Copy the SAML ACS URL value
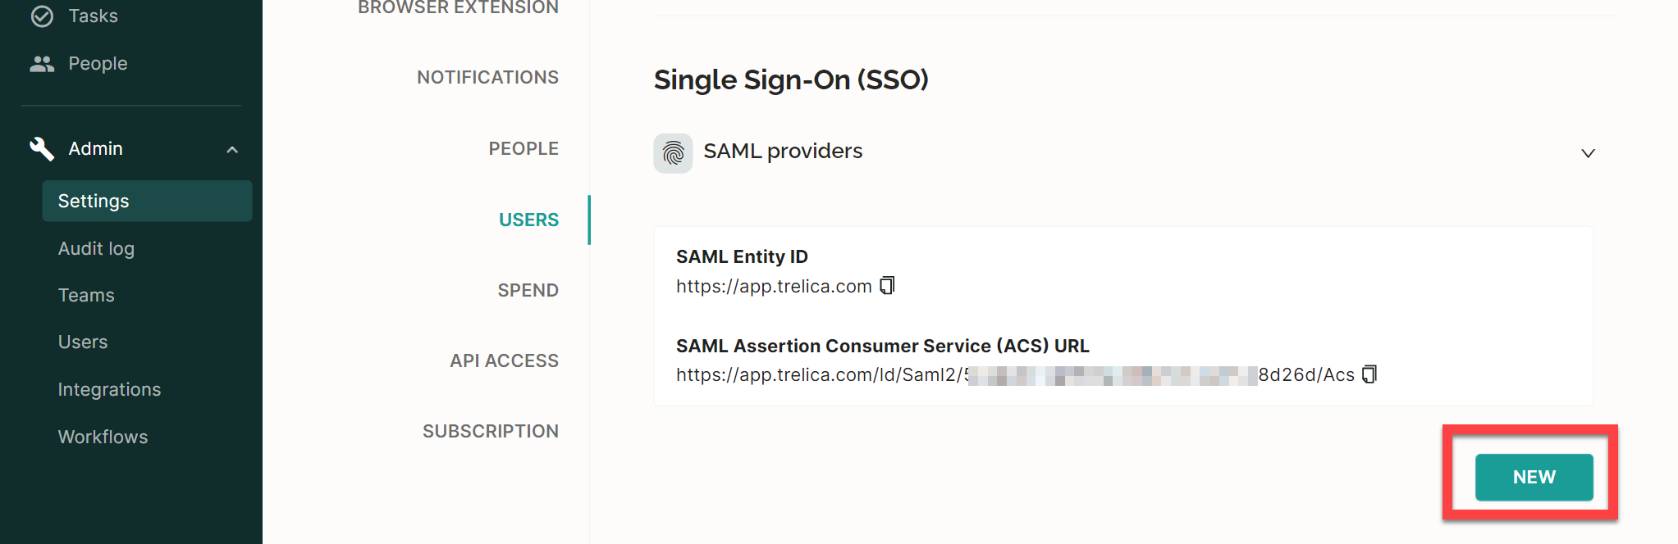This screenshot has width=1678, height=544. click(1369, 374)
